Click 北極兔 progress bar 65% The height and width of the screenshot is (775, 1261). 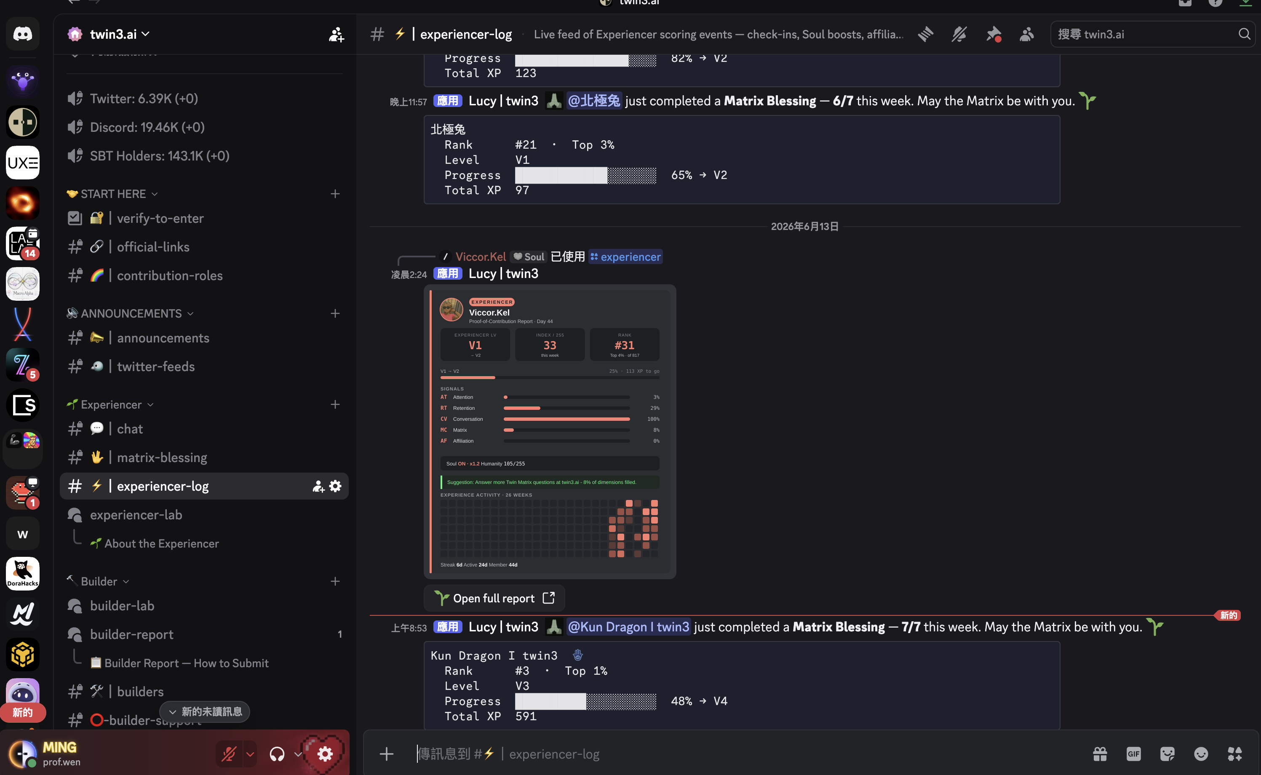click(x=585, y=175)
